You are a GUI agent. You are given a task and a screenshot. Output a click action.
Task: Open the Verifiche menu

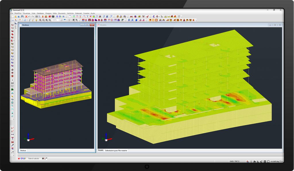click(70, 13)
